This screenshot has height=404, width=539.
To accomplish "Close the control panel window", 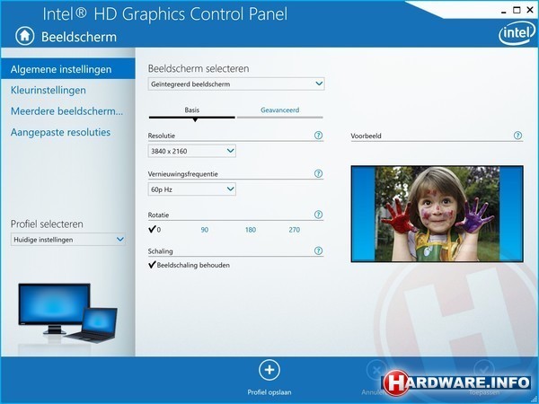I will tap(530, 10).
